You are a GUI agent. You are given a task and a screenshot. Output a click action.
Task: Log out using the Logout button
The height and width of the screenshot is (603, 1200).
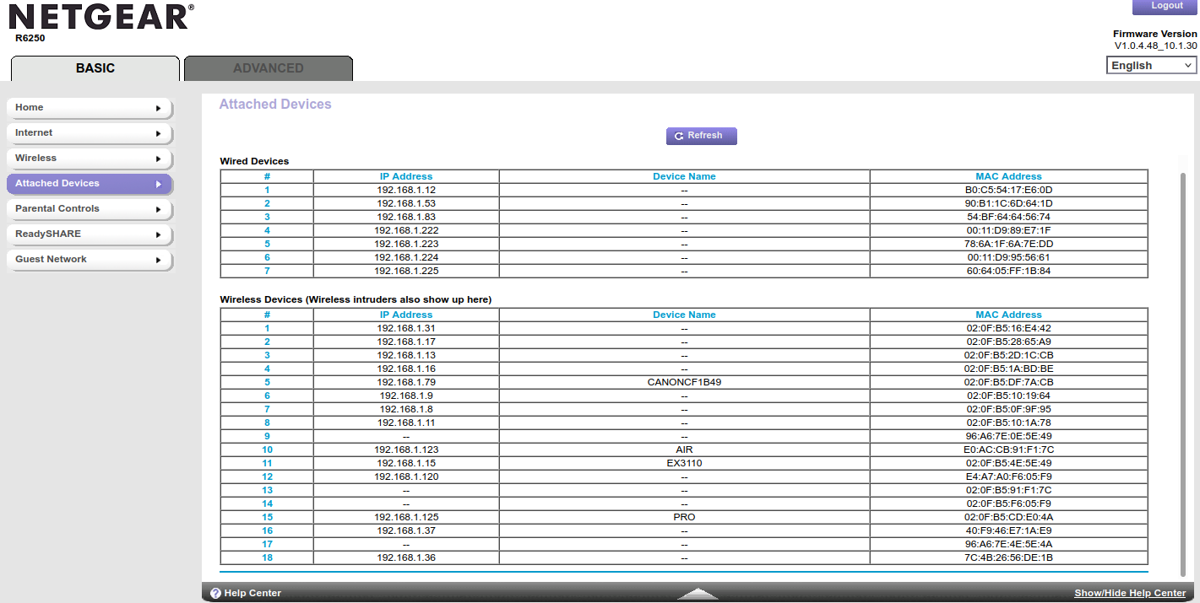click(x=1166, y=6)
